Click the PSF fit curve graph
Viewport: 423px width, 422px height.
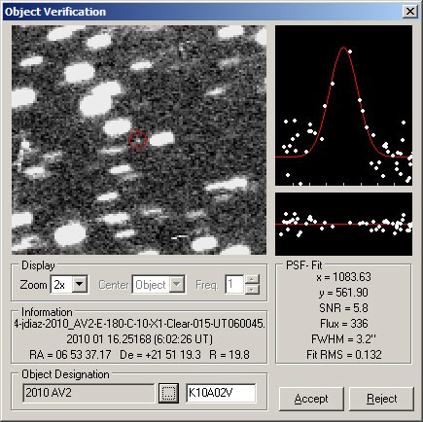coord(343,106)
